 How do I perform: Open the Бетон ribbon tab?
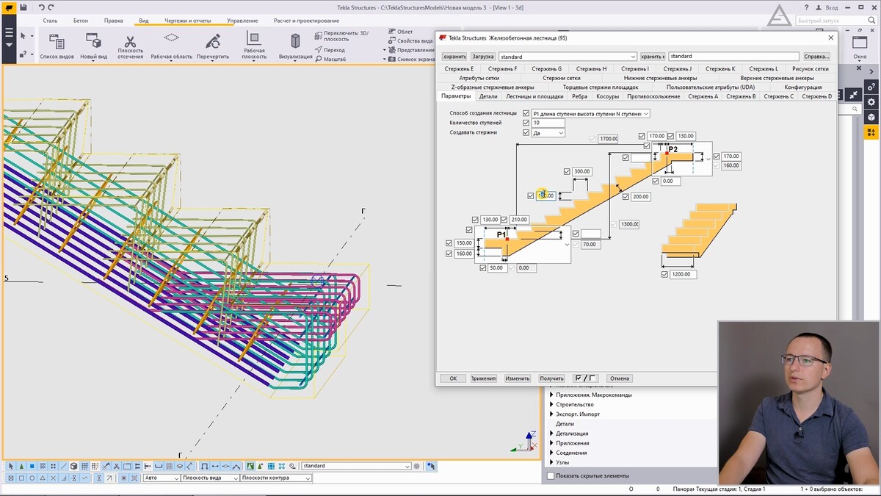click(x=81, y=21)
